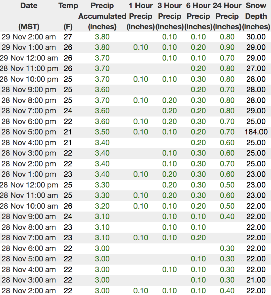This screenshot has width=271, height=295.
Task: Click the 184.00 snow depth value
Action: click(256, 132)
